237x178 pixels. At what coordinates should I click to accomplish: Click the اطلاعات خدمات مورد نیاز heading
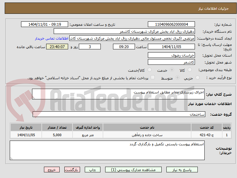210,104
